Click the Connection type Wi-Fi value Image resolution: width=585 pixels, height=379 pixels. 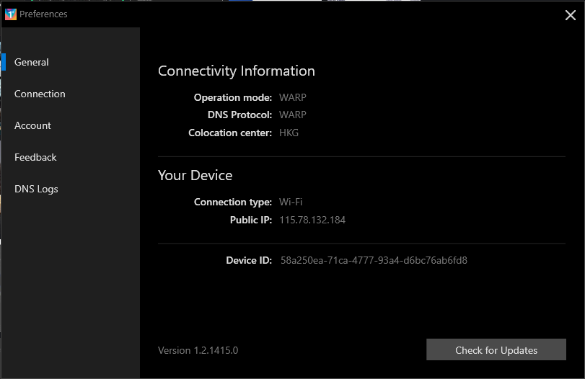(291, 202)
